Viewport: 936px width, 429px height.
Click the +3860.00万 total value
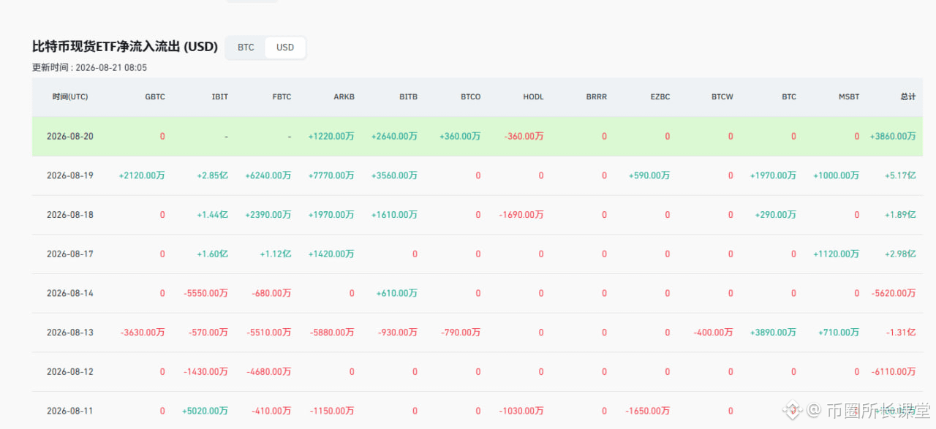point(893,137)
